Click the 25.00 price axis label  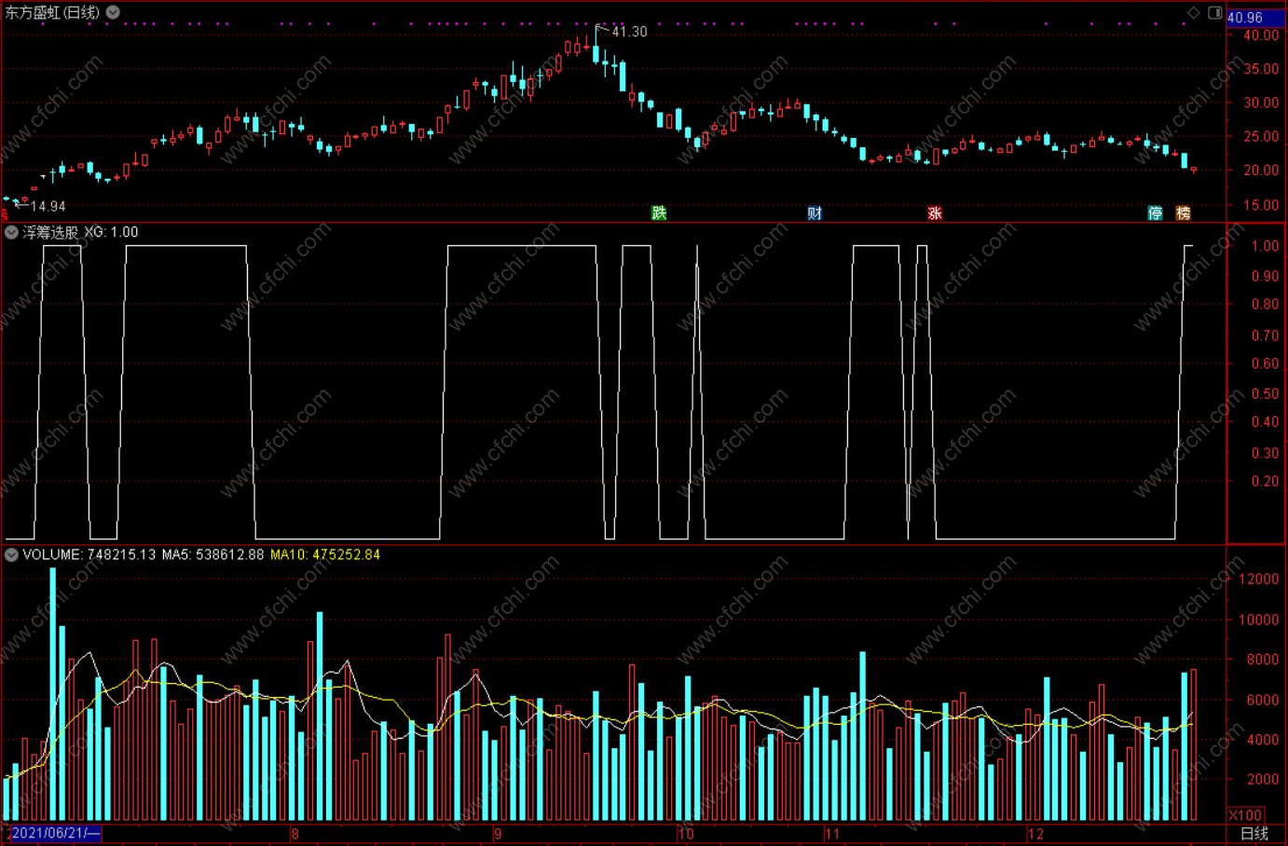[1261, 137]
